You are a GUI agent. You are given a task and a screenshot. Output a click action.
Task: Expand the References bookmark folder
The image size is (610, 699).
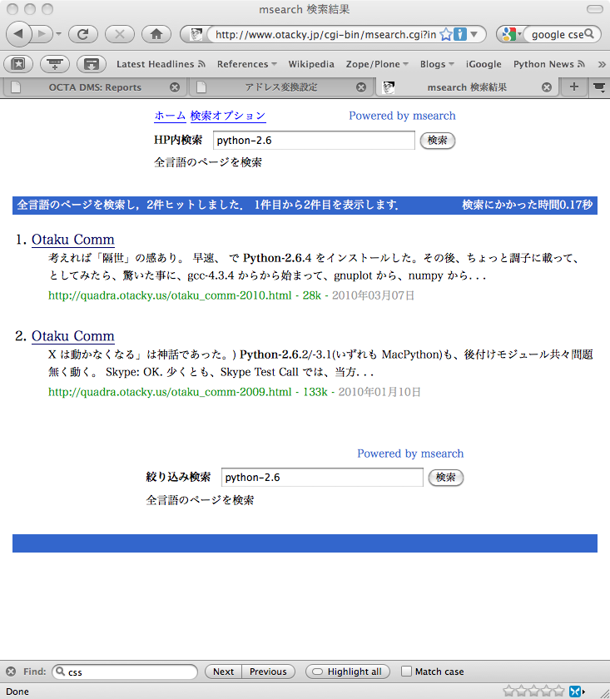(x=246, y=64)
